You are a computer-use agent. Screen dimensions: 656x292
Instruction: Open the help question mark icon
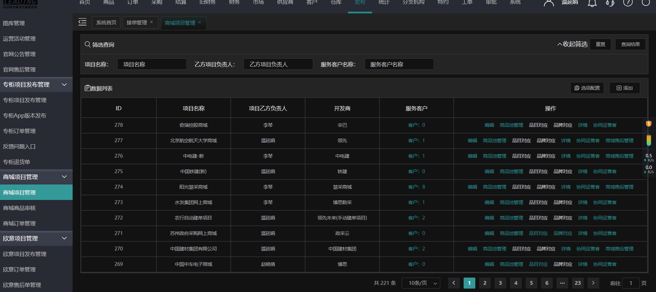tap(628, 3)
